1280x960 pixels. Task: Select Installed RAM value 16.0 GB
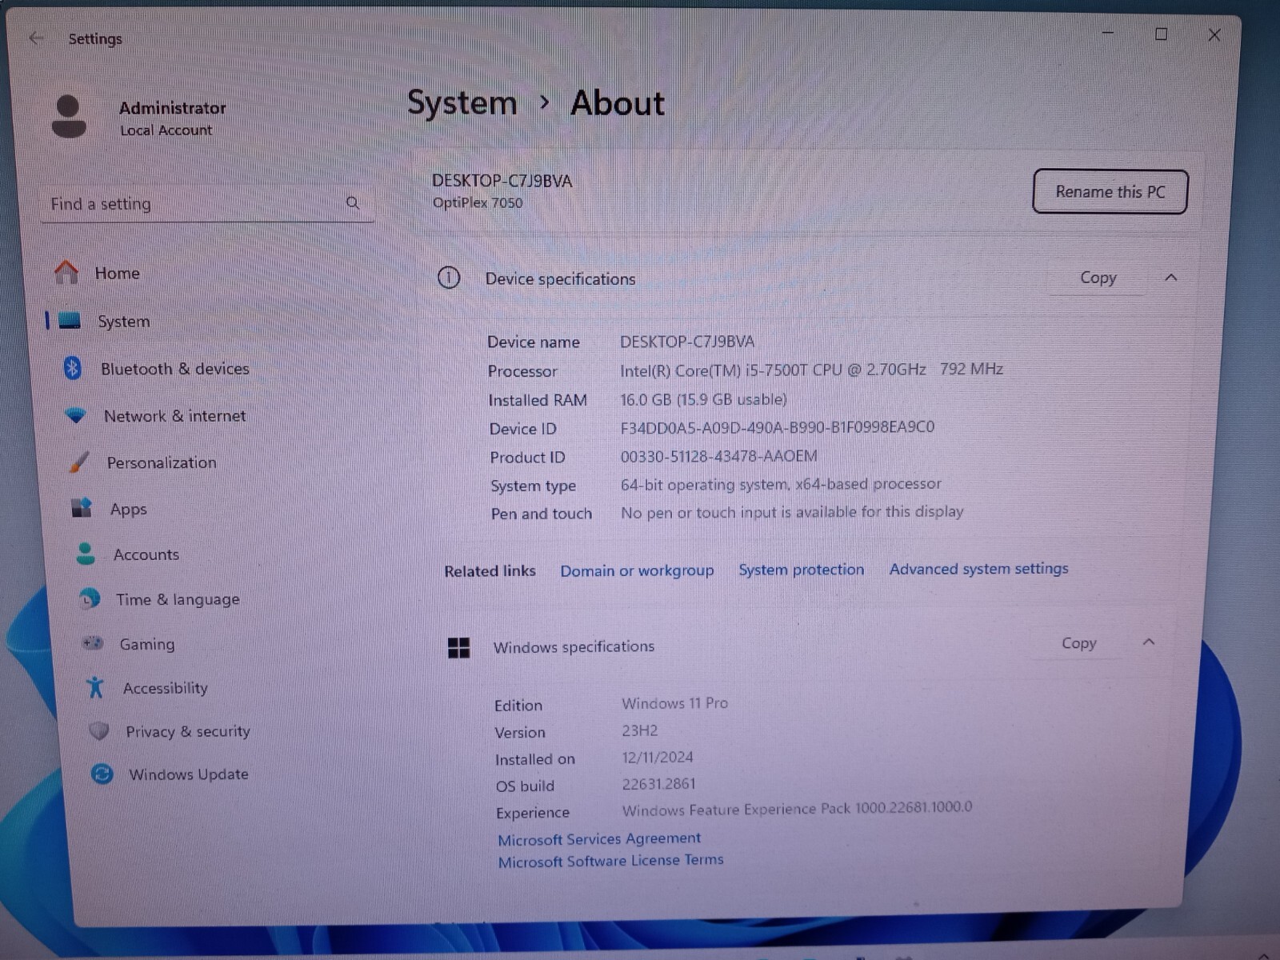click(x=703, y=399)
